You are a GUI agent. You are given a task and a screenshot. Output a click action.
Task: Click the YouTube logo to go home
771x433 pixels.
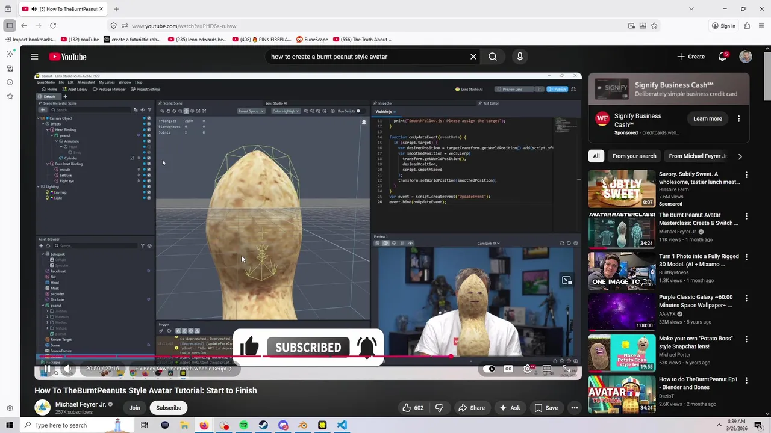pyautogui.click(x=68, y=57)
